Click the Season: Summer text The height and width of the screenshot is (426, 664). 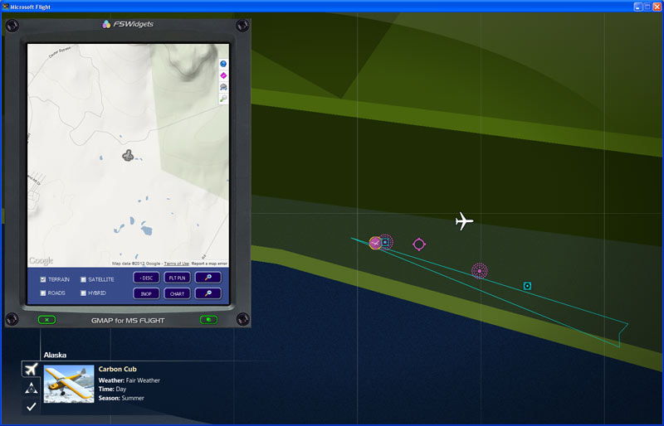click(121, 398)
